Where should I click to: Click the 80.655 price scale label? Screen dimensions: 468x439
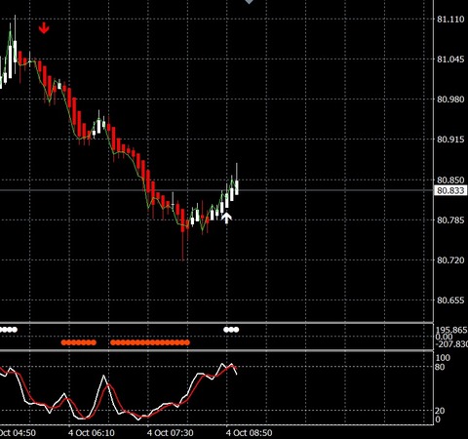[x=450, y=300]
